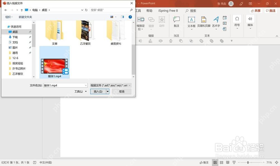Click the zoom in plus button
Viewport: 280px width, 166px height.
pyautogui.click(x=263, y=162)
